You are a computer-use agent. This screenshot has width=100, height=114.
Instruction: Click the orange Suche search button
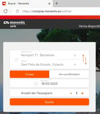[x=49, y=102]
